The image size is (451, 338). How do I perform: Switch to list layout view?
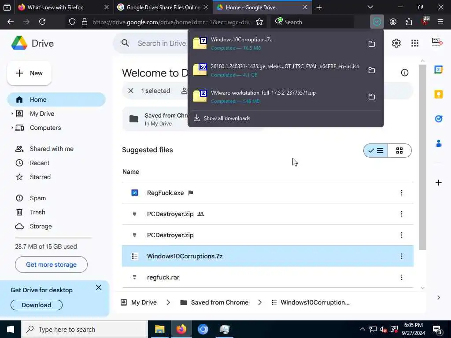click(376, 151)
